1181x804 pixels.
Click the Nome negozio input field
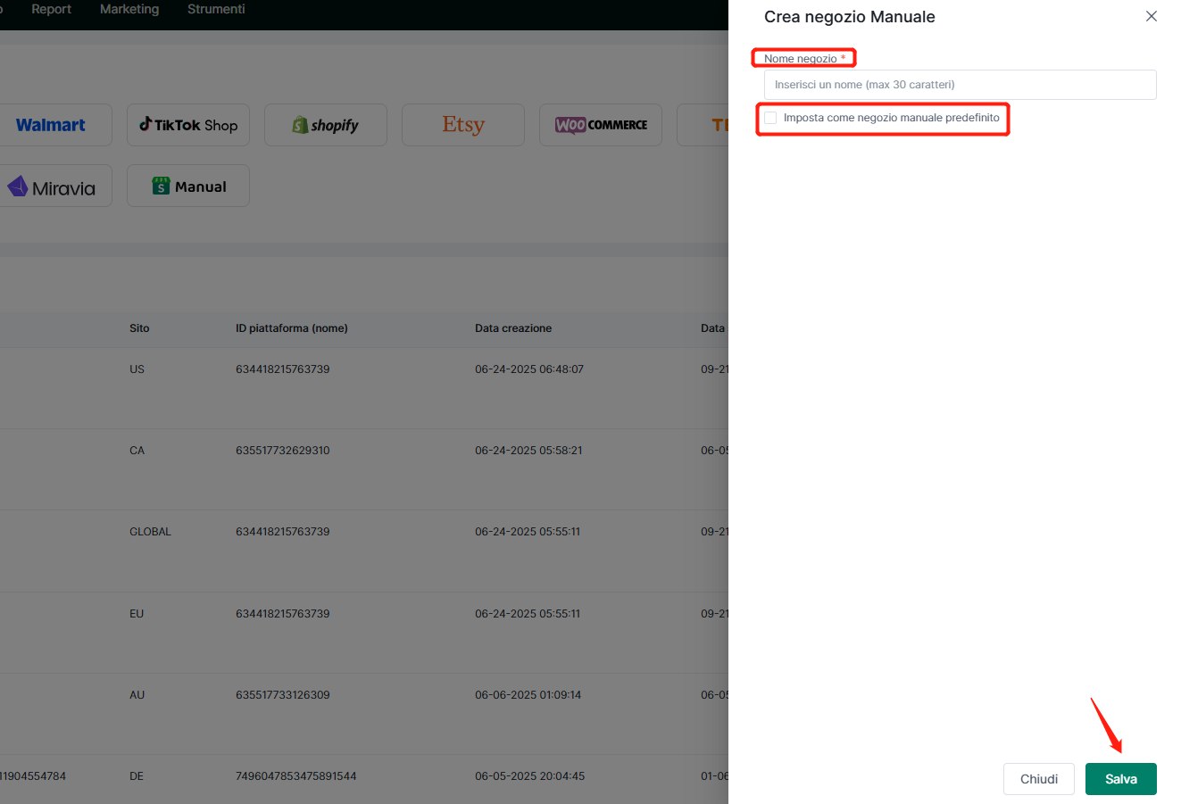(x=960, y=85)
